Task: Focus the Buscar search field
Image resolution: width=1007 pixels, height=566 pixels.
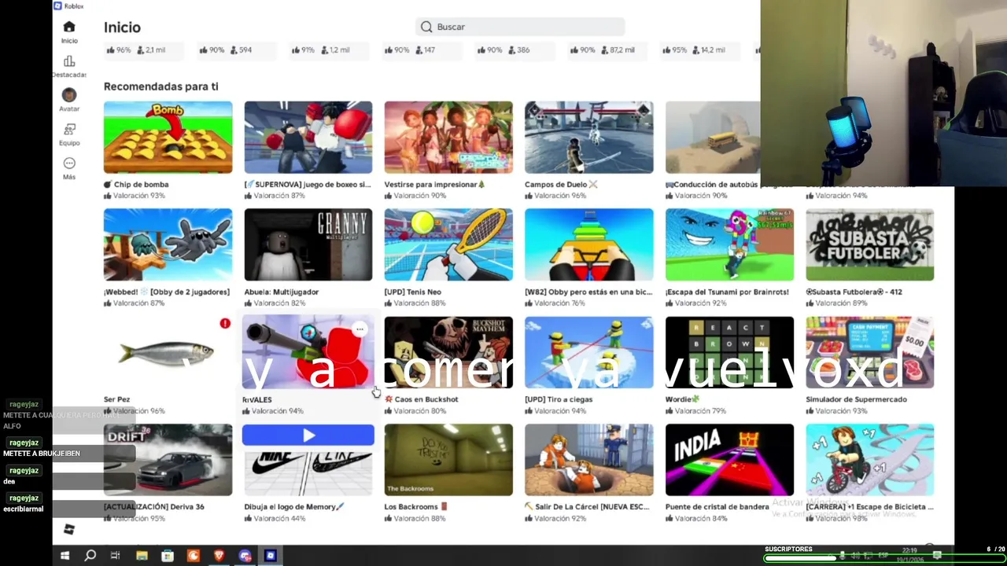Action: [x=520, y=27]
